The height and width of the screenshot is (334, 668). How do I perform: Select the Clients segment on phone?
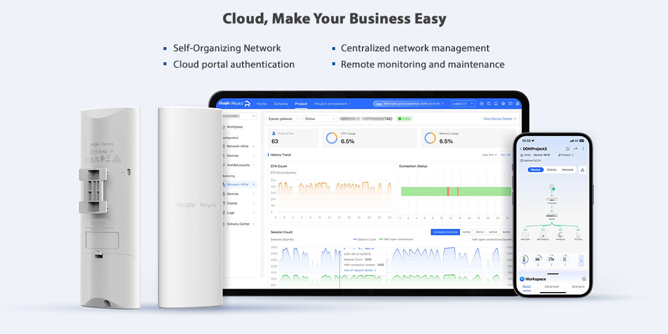click(x=551, y=170)
